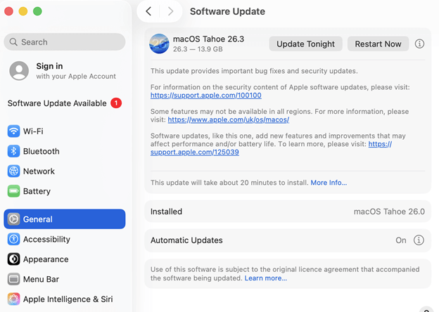Click the Accessibility icon in sidebar
439x312 pixels.
click(x=13, y=240)
